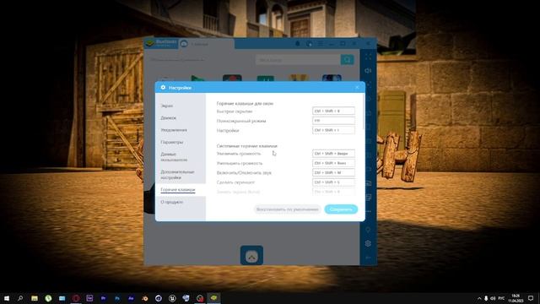Open Blender from the taskbar

coord(145,298)
